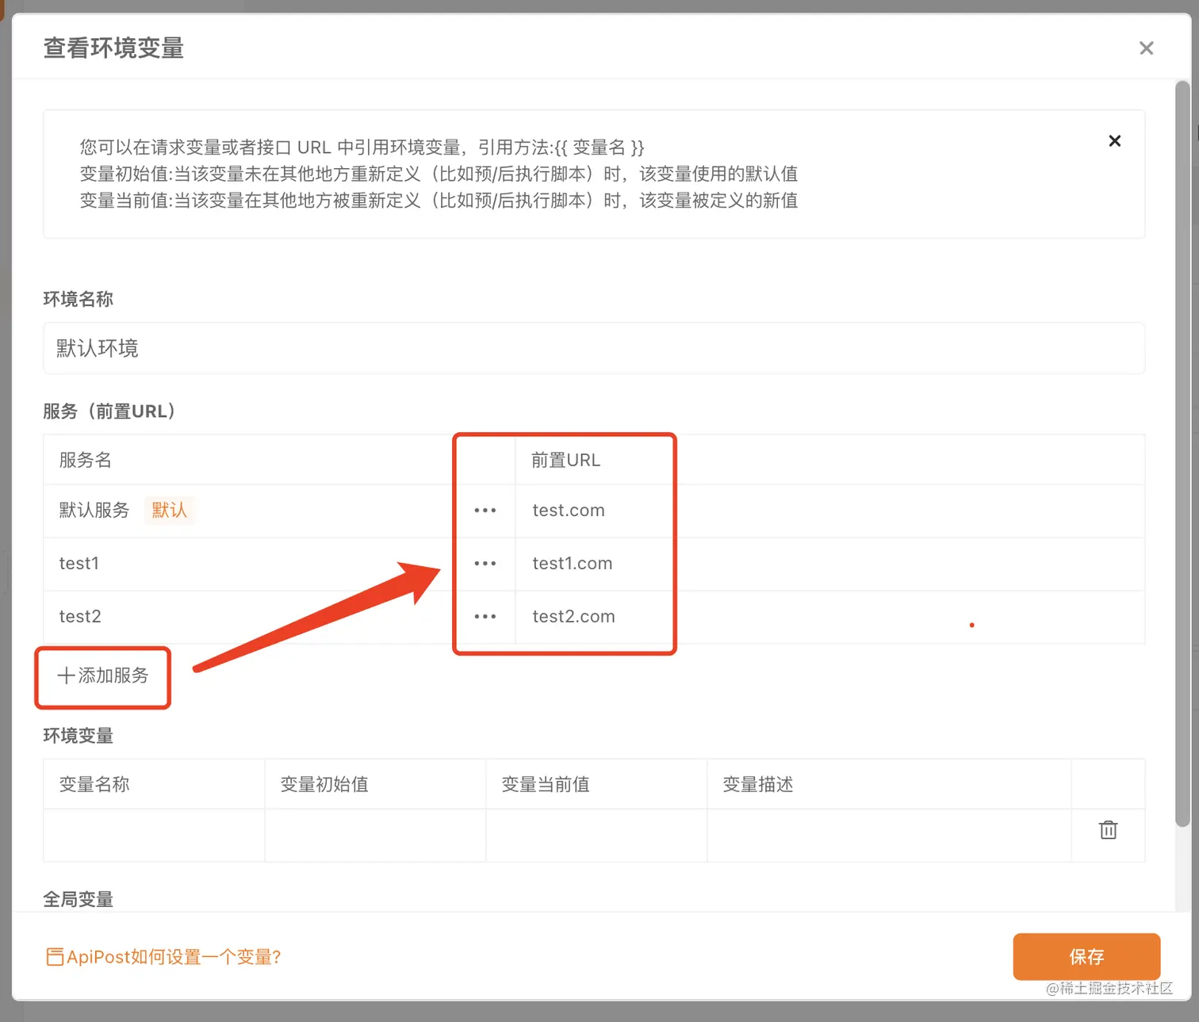Open more options for test.com row
Screen dimensions: 1199x1022
coord(485,511)
